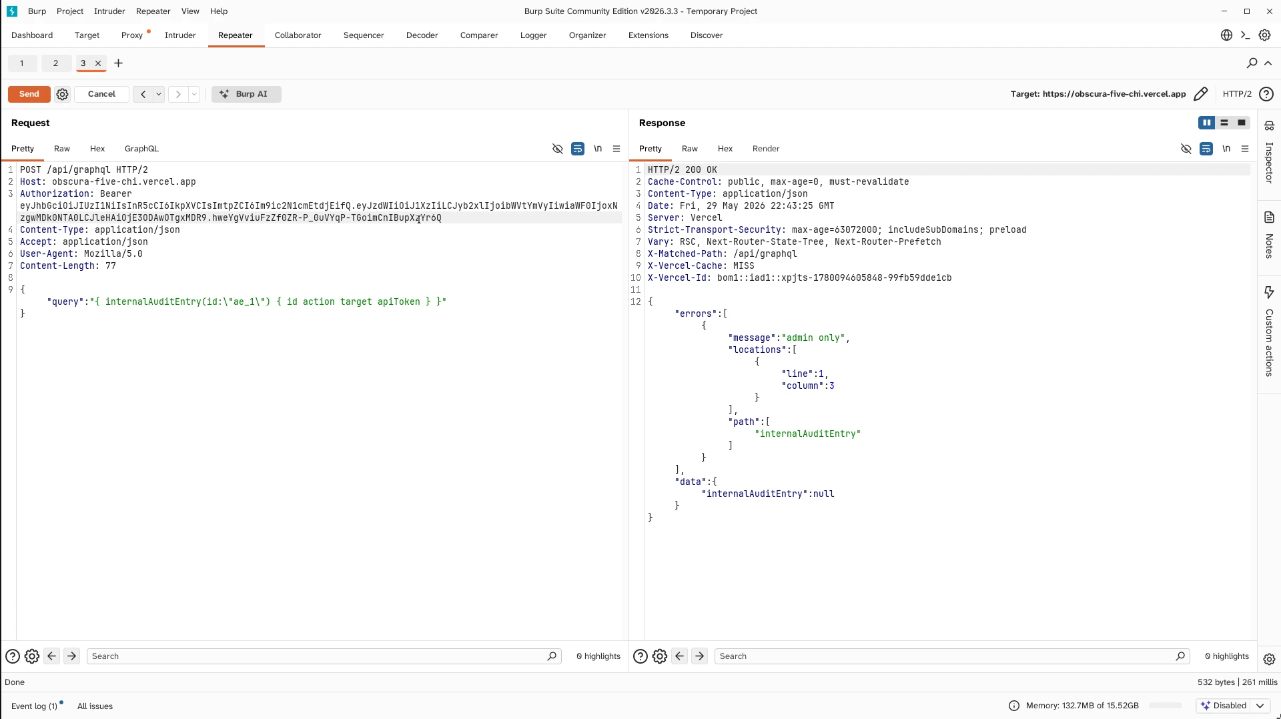Send the request
Screen dimensions: 1281x719
(29, 94)
